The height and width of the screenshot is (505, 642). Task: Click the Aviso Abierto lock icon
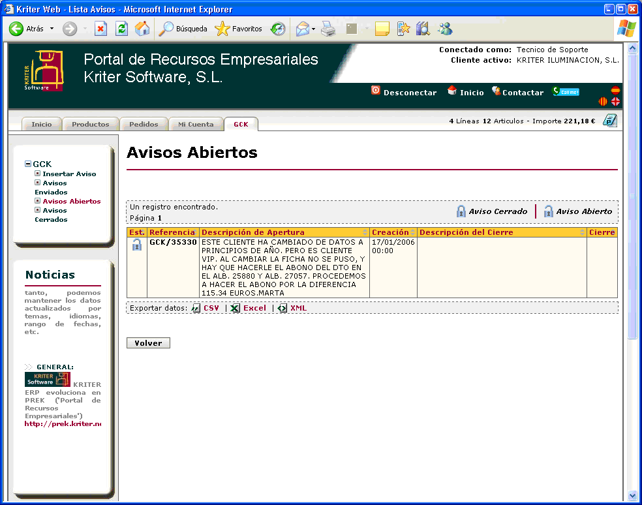tap(548, 211)
